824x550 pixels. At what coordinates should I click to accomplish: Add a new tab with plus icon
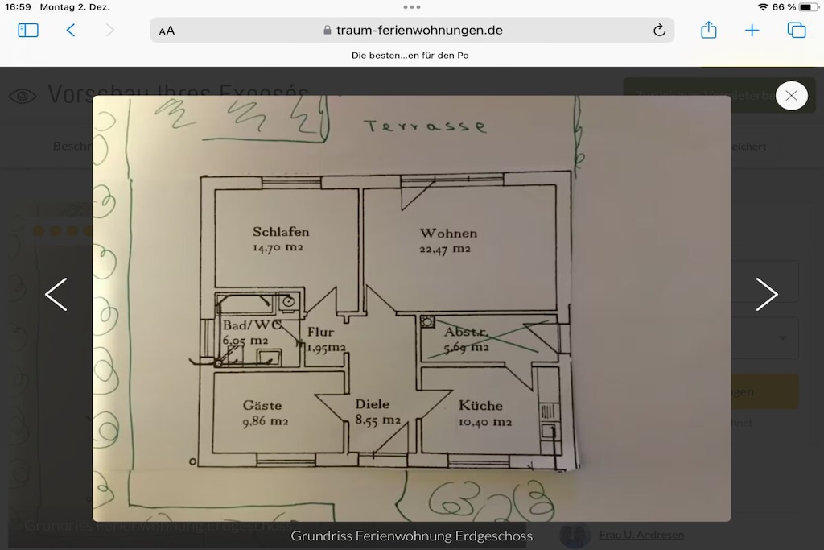[x=752, y=31]
